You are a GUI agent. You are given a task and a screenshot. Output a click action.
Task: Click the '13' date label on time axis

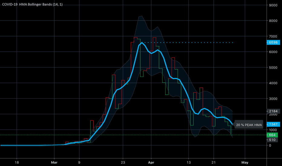coord(189,162)
